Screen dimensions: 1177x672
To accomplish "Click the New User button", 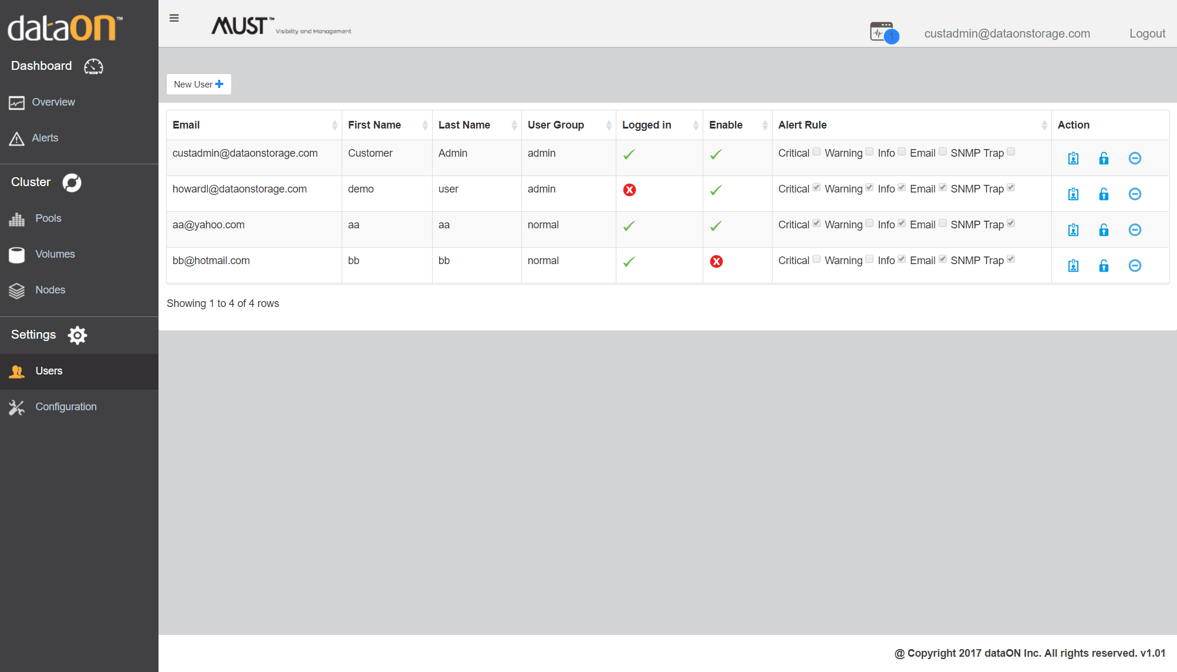I will [x=198, y=85].
